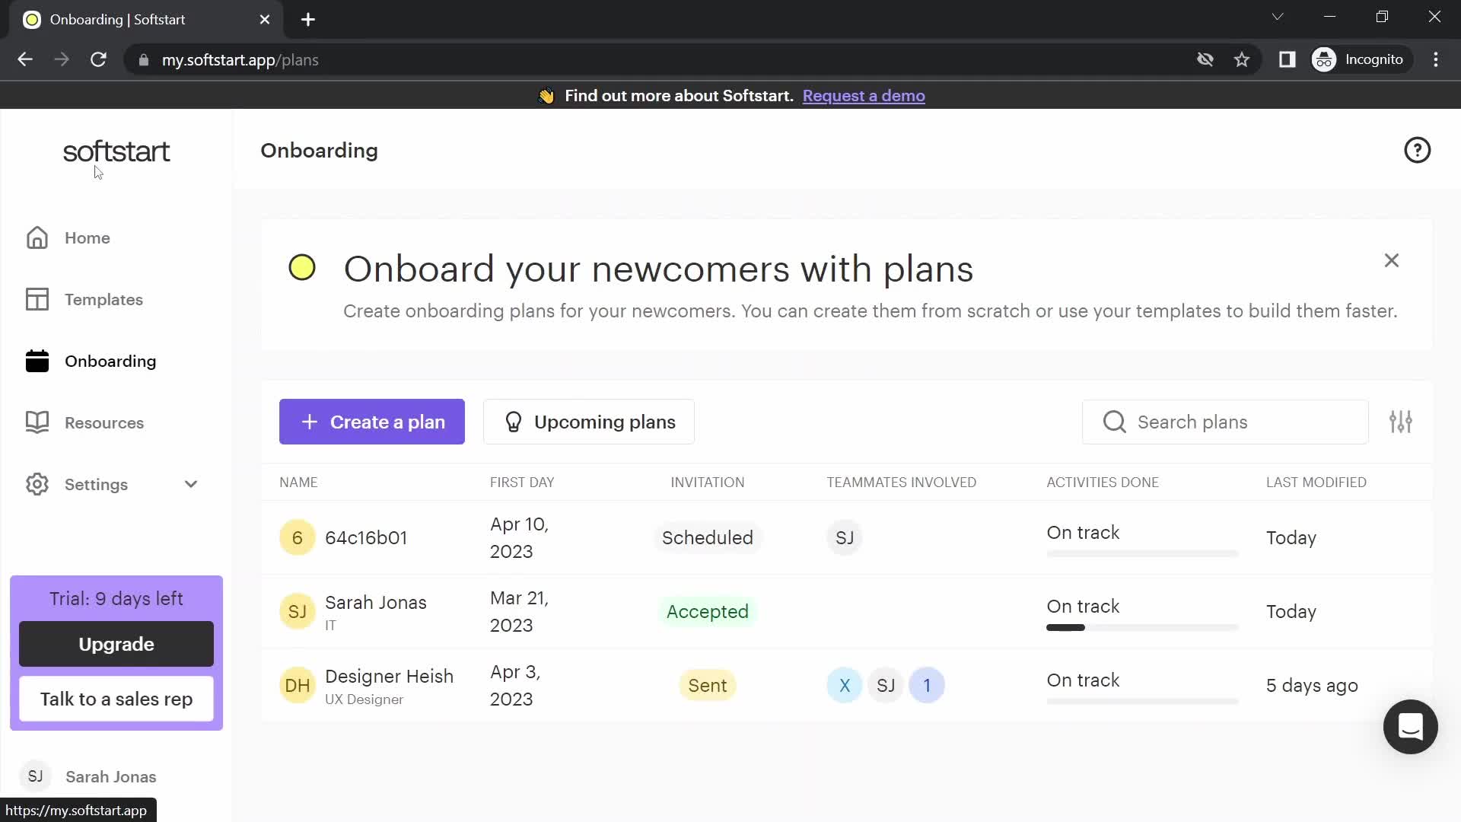Open the tab search dropdown arrow
The image size is (1461, 822).
click(x=1278, y=17)
